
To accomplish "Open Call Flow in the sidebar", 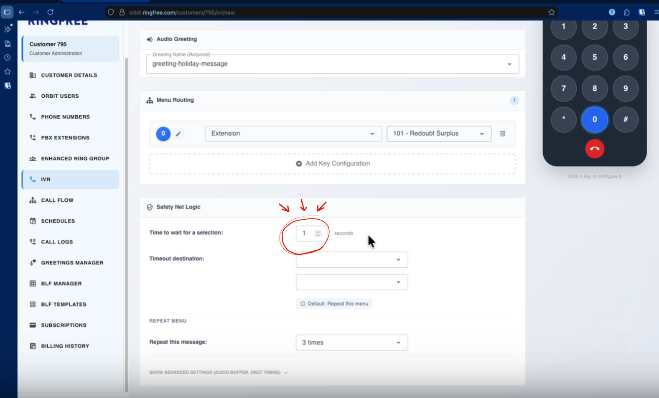I will 57,200.
